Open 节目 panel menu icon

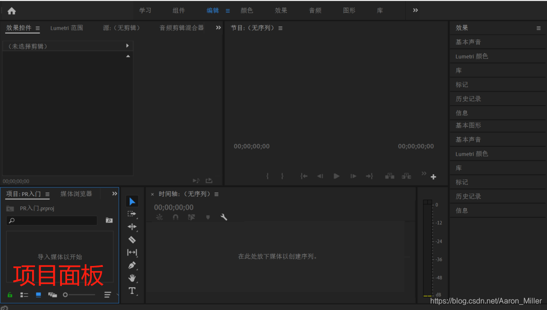(x=280, y=28)
